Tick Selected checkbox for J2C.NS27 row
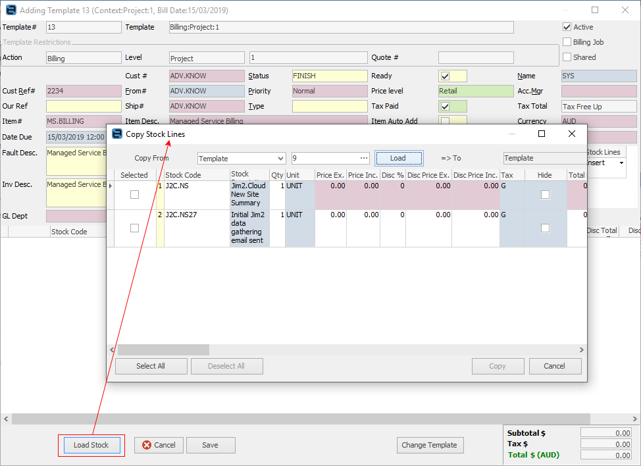Screen dimensions: 641x466 [134, 228]
